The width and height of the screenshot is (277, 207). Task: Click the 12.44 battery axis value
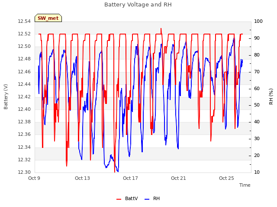point(24,84)
